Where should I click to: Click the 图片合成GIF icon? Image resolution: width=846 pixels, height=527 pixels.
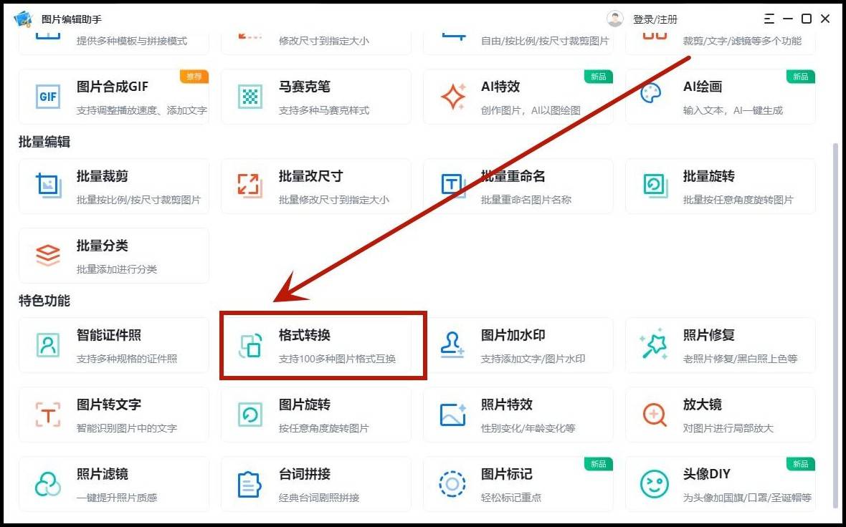[48, 97]
